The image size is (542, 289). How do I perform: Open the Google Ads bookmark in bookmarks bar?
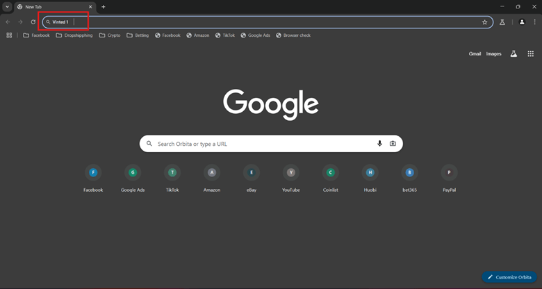click(256, 35)
